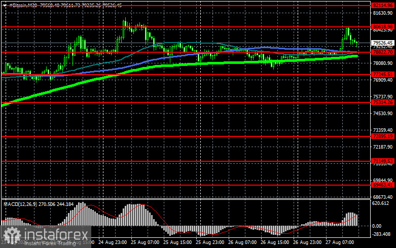Select the #Bitcoin,M30 chart title text
The width and height of the screenshot is (396, 248).
[23, 5]
